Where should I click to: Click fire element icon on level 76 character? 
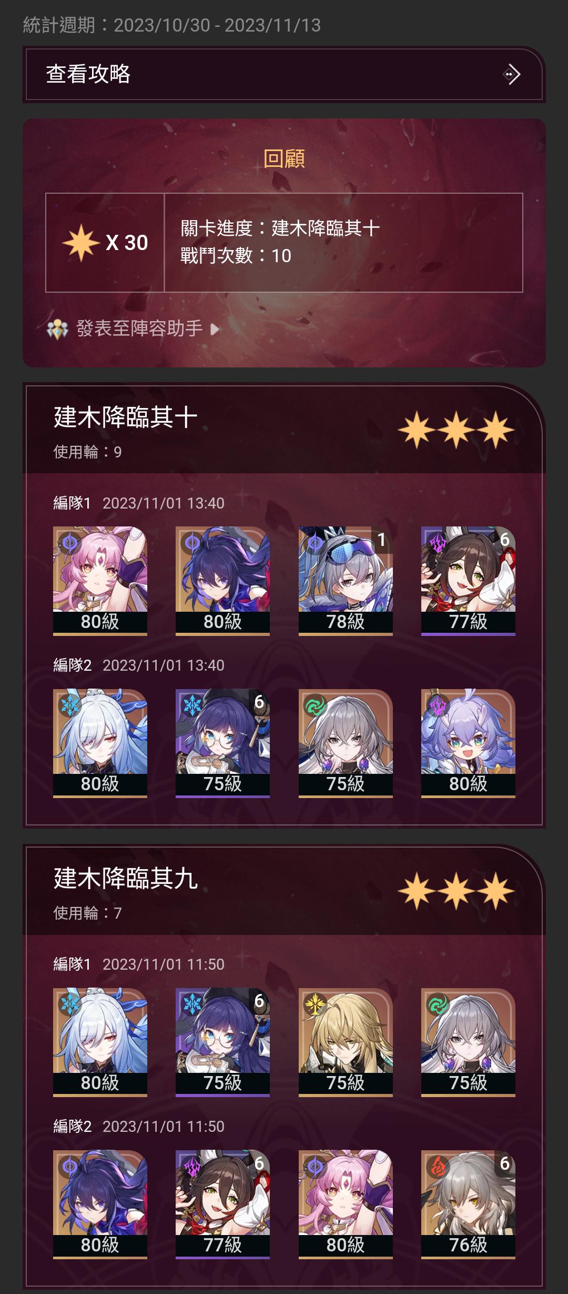click(x=438, y=1167)
